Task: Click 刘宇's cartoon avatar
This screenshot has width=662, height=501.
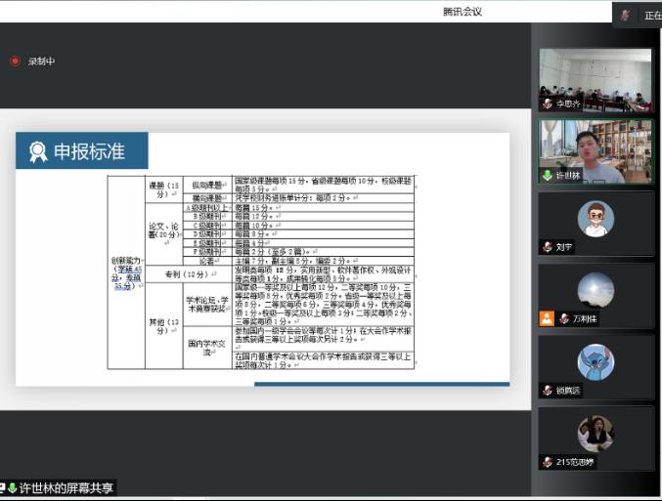Action: click(x=595, y=218)
